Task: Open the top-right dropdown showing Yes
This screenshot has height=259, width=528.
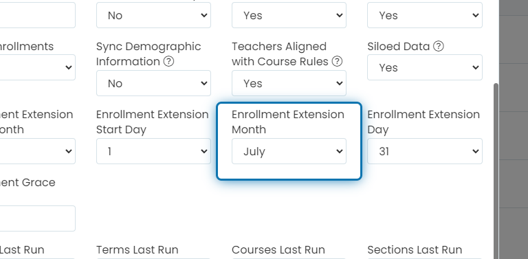Action: pos(425,15)
